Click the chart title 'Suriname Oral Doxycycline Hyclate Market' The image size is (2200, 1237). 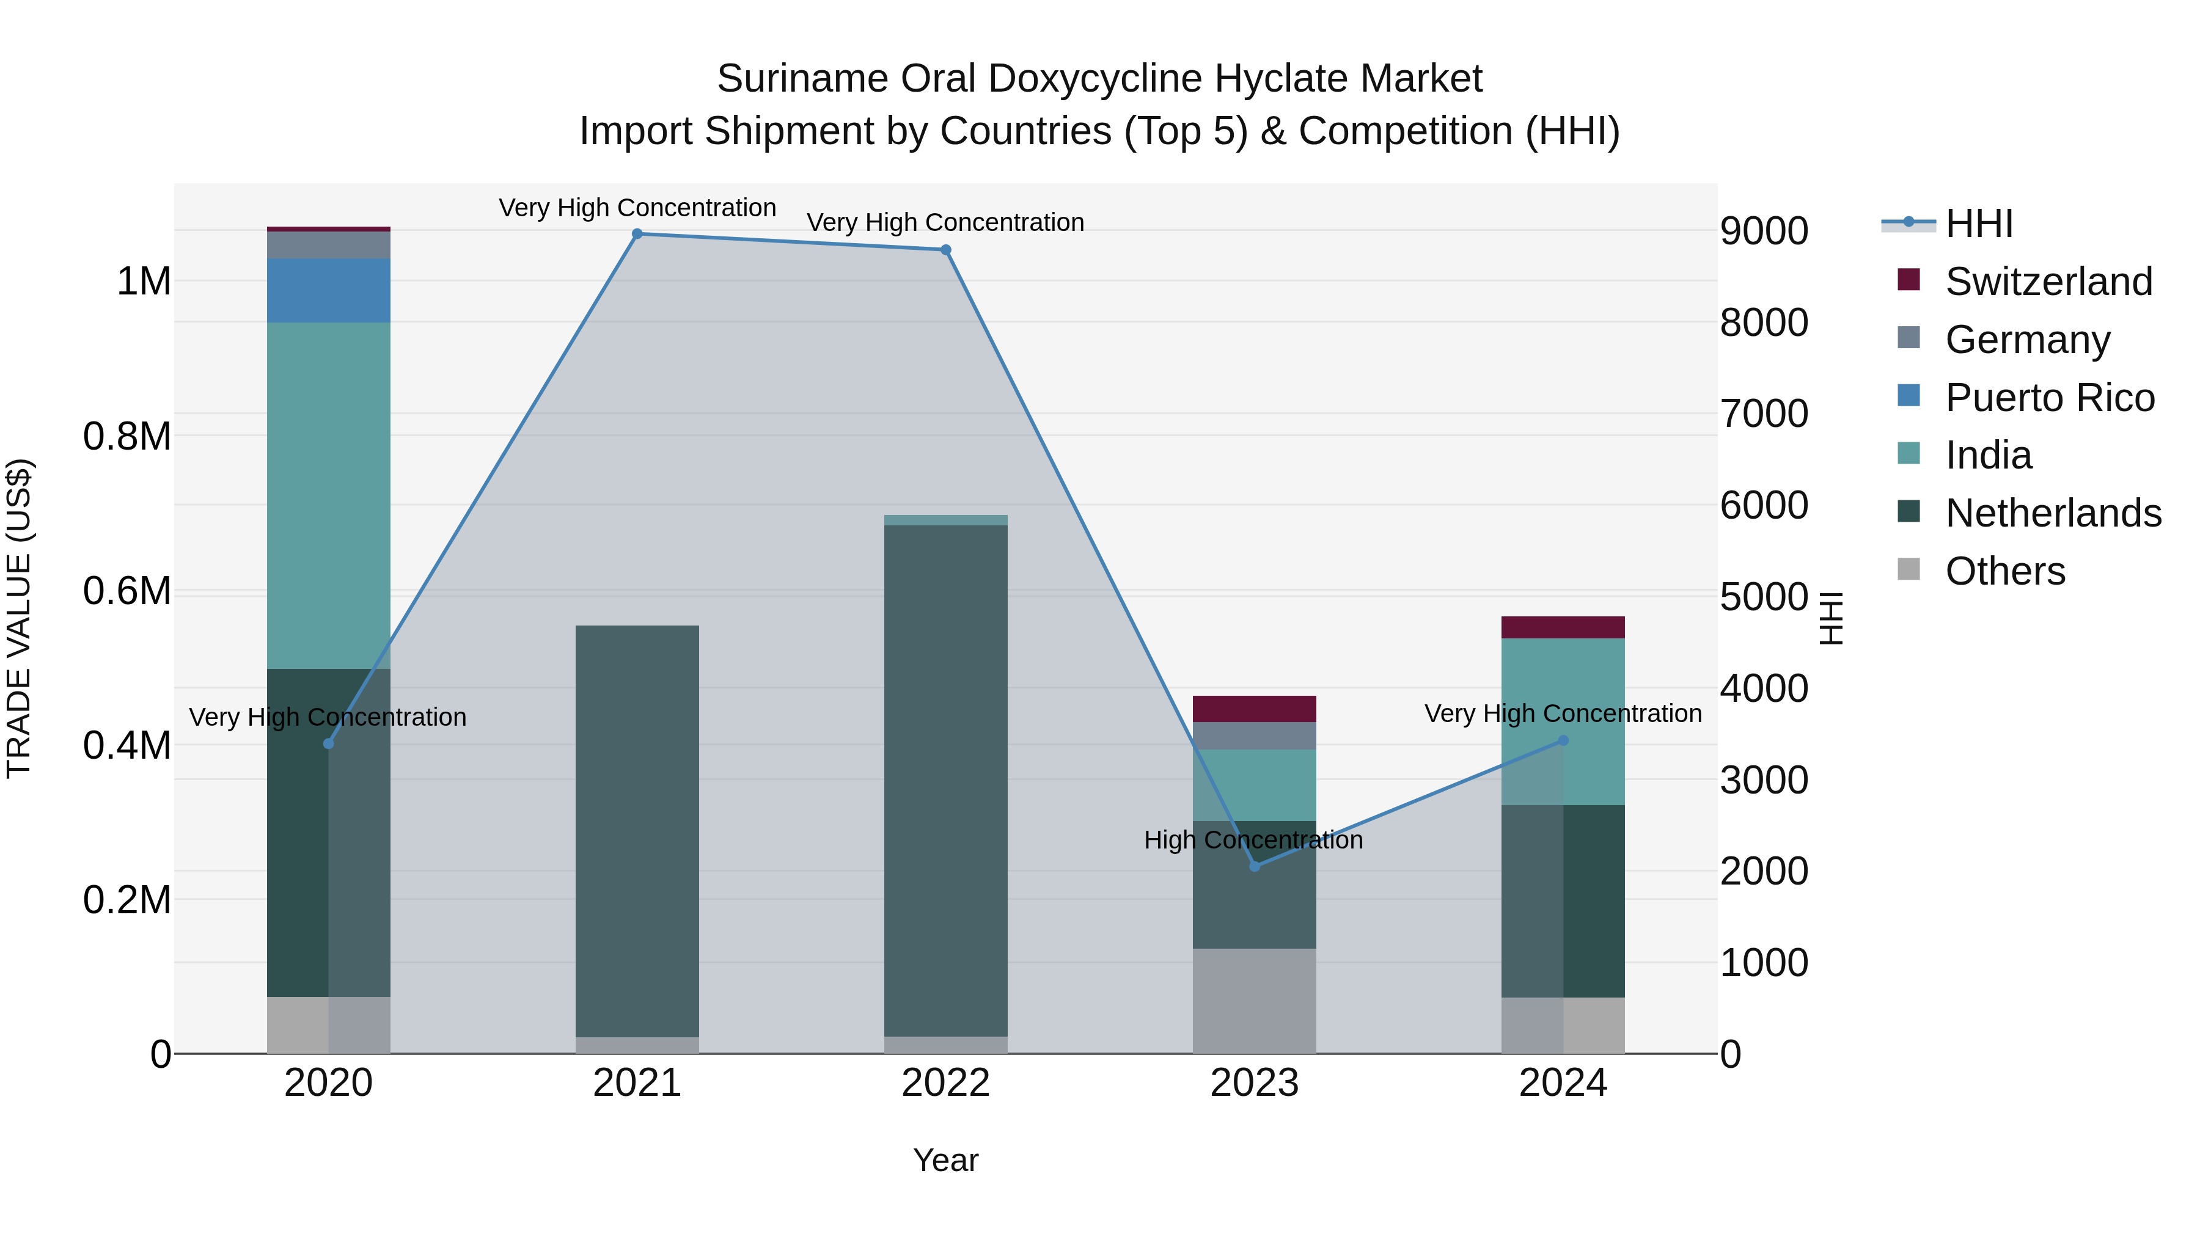tap(1100, 79)
